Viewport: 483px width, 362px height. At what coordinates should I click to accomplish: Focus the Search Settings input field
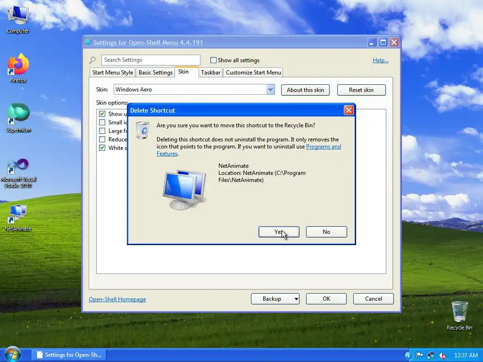[151, 60]
